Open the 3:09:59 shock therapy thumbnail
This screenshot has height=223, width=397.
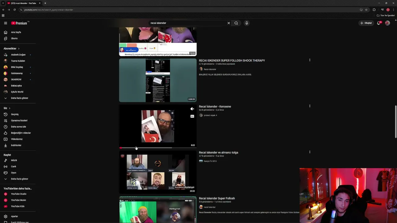[158, 80]
